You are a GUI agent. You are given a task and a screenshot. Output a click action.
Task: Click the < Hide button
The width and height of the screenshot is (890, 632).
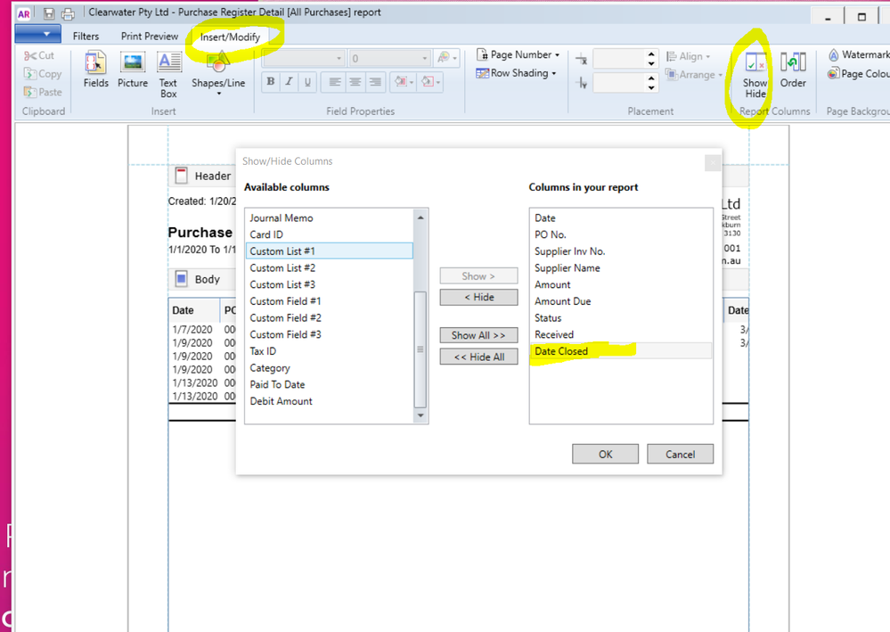tap(478, 298)
